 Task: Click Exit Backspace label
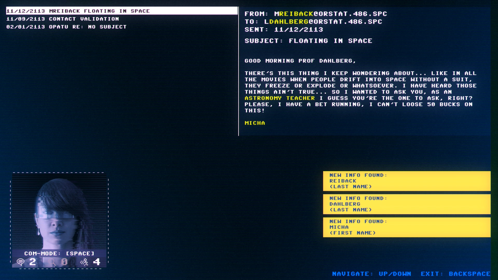pyautogui.click(x=455, y=274)
